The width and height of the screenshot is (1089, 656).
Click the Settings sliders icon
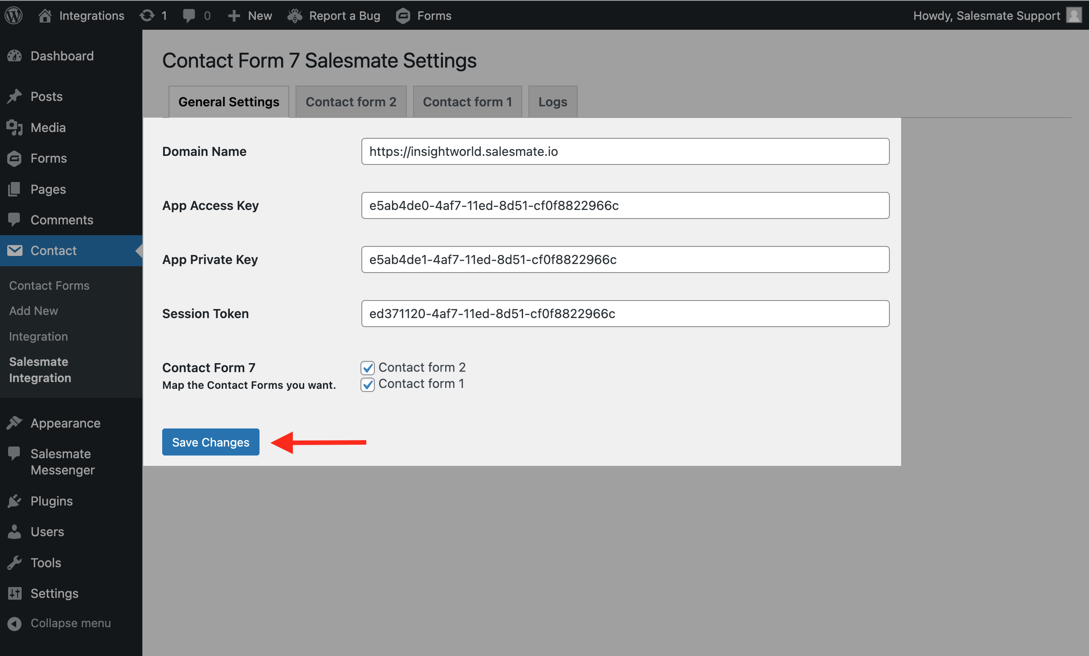tap(14, 593)
